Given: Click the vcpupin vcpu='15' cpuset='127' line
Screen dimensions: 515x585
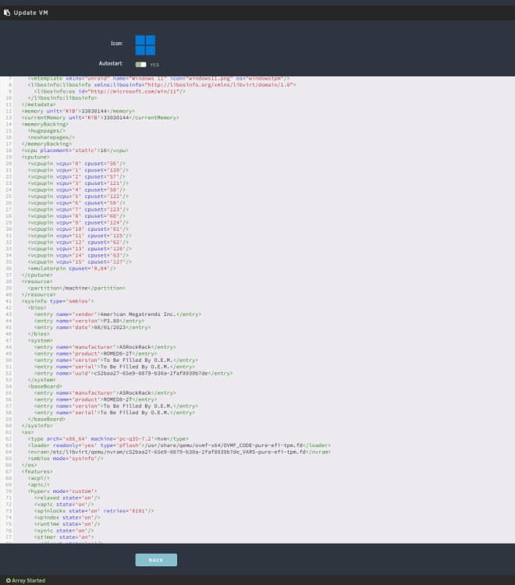Looking at the screenshot, I should (x=80, y=262).
